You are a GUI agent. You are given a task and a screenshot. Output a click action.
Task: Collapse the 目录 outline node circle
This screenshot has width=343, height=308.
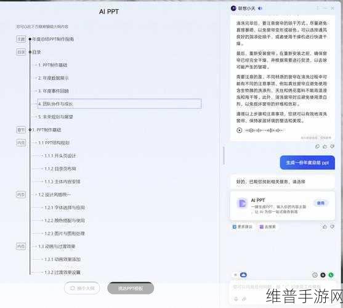30,52
